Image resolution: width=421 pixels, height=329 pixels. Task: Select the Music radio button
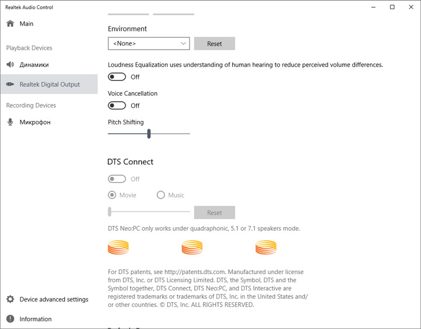point(161,195)
